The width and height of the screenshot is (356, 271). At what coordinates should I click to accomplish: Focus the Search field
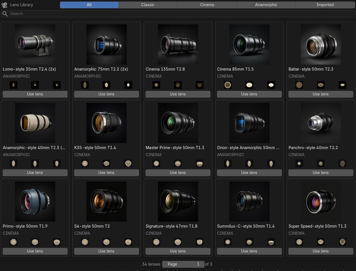coord(178,14)
